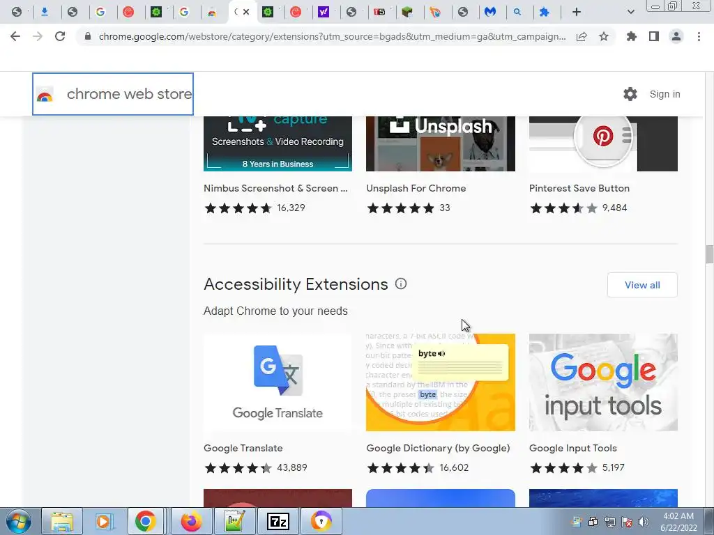Click the chrome web store logo
Image resolution: width=714 pixels, height=535 pixels.
coord(113,94)
